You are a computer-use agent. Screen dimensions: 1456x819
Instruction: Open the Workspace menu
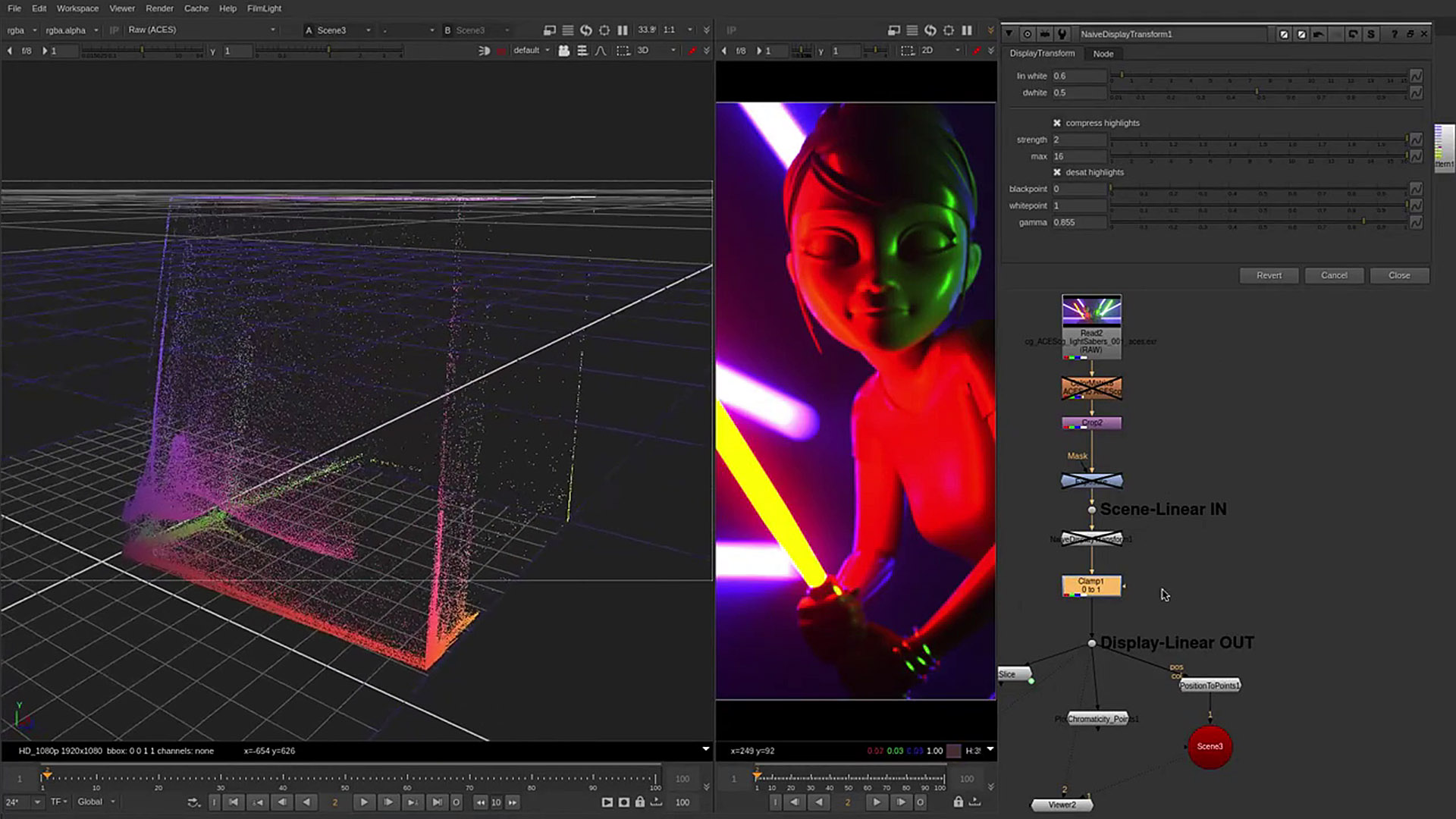click(x=77, y=8)
